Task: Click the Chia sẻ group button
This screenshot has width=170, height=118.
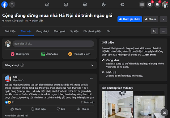Action: [151, 19]
